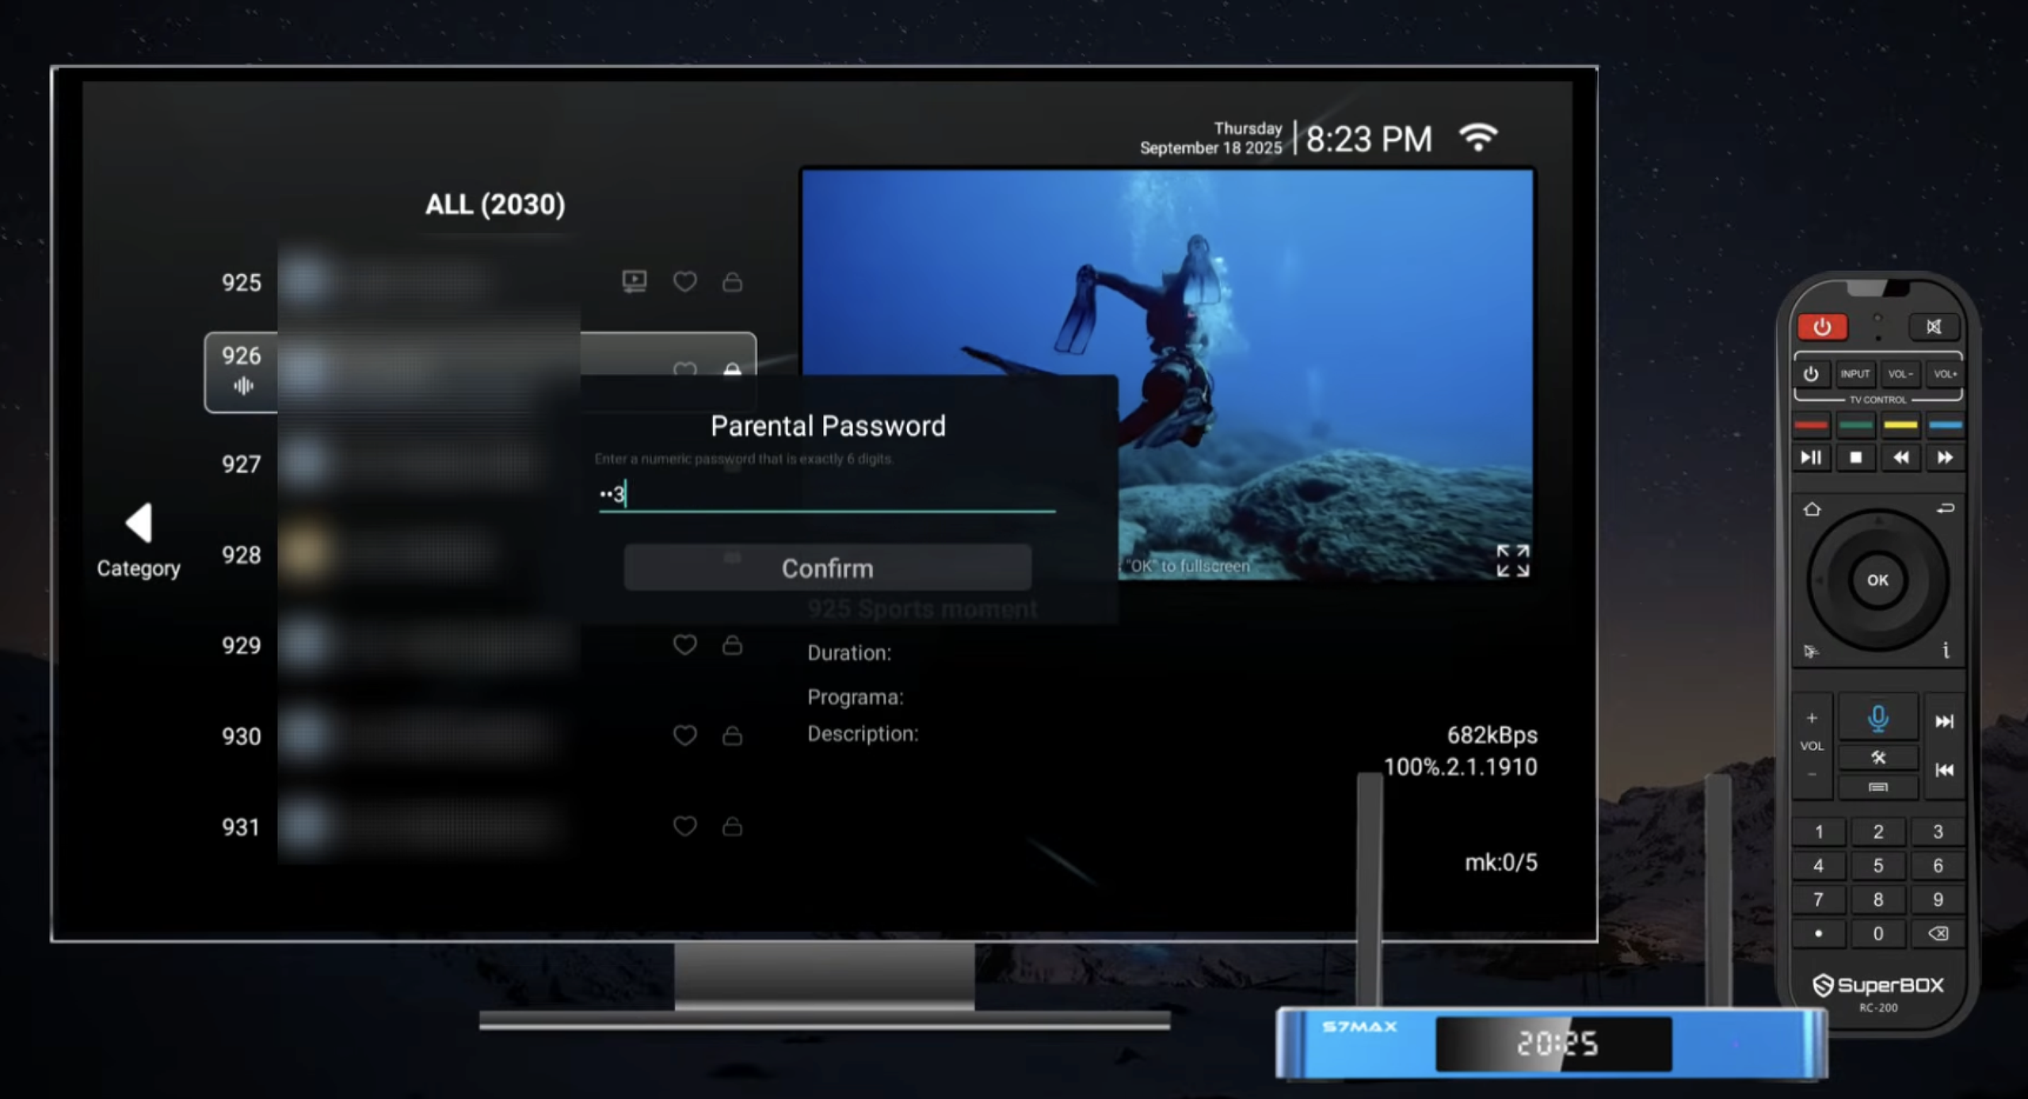
Task: Select channel number 928 in the list
Action: click(x=241, y=555)
